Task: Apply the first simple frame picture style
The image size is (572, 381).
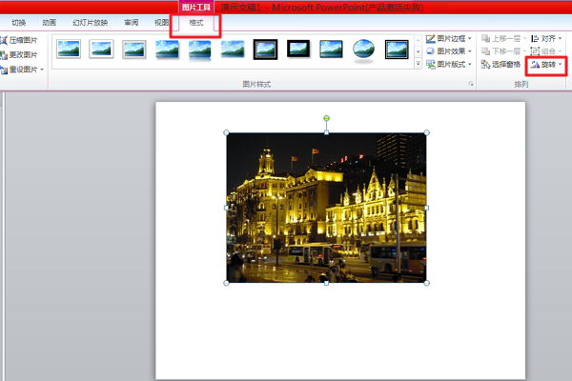Action: tap(69, 49)
